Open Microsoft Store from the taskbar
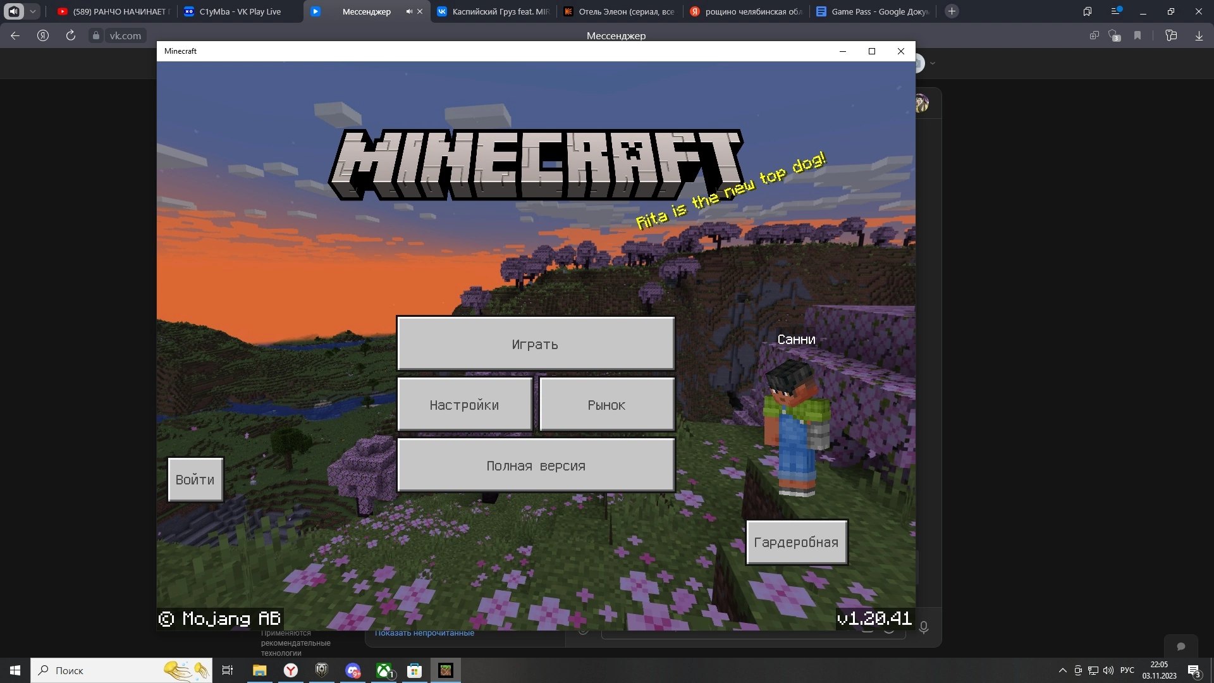 (415, 670)
